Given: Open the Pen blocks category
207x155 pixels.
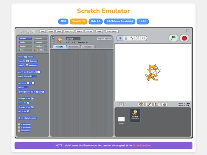Looking at the screenshot, I should tap(25, 50).
